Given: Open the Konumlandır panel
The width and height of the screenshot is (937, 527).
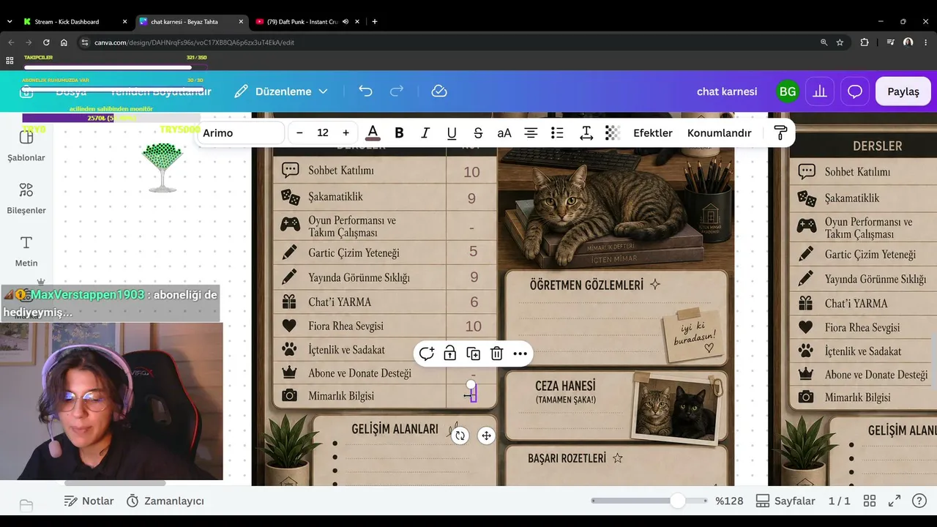Looking at the screenshot, I should [x=720, y=133].
